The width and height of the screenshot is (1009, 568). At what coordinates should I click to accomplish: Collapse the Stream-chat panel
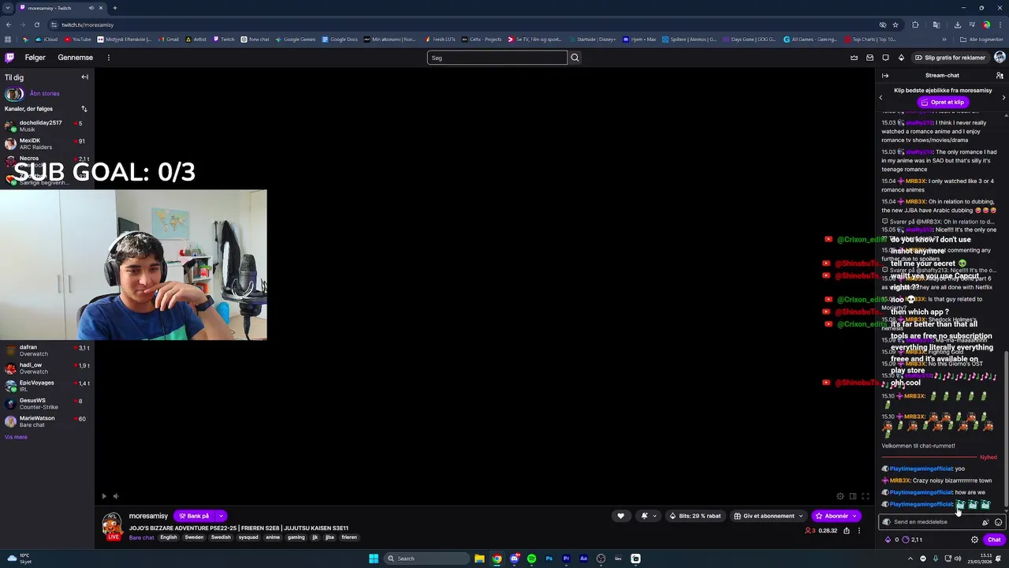tap(885, 76)
